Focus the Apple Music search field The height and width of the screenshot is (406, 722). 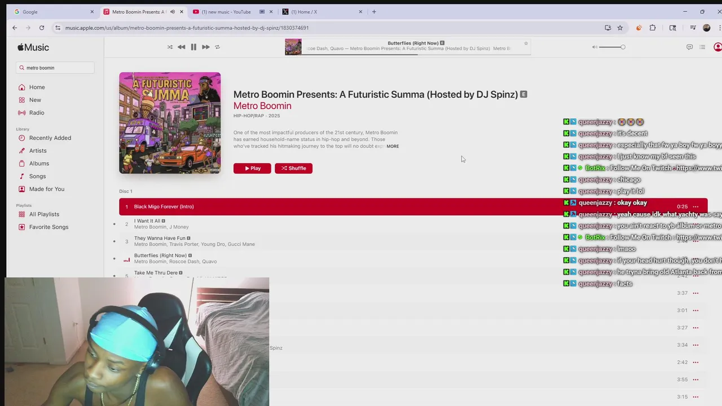point(55,68)
